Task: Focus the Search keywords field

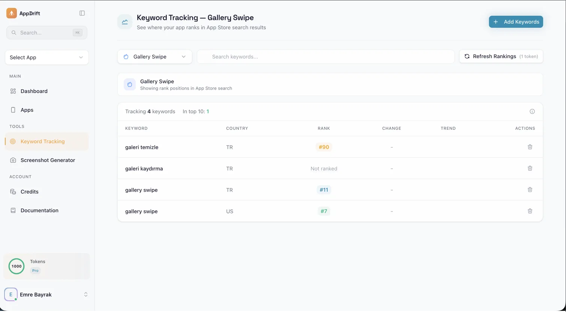Action: [326, 57]
